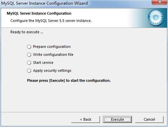Screen dimensions: 168x127
Task: Click the bold MySQL Server Instance Configuration heading
Action: coord(39,13)
